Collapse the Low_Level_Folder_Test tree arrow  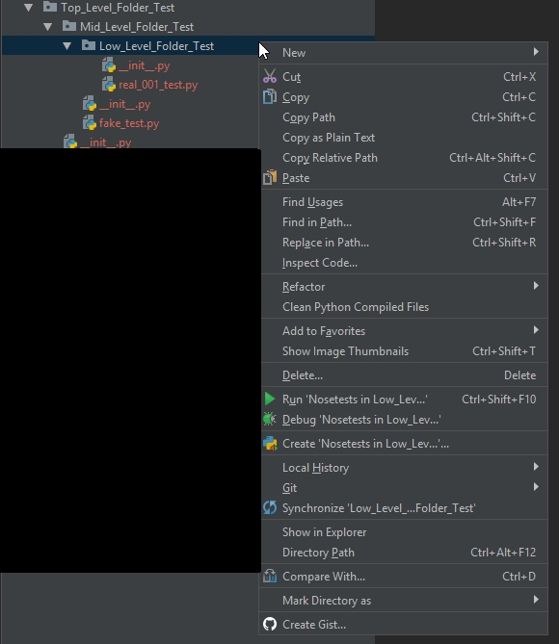[67, 46]
